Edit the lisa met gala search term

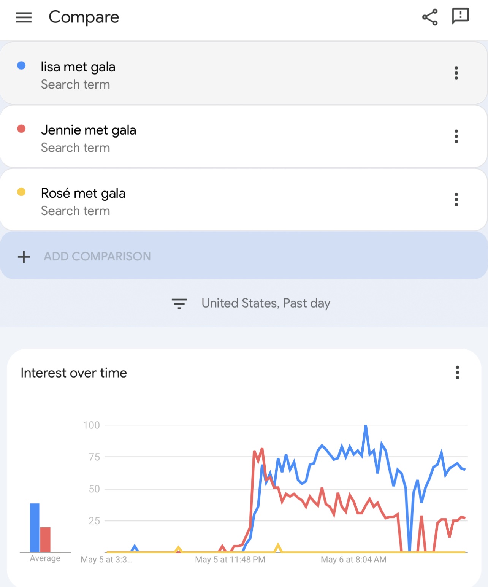(78, 67)
